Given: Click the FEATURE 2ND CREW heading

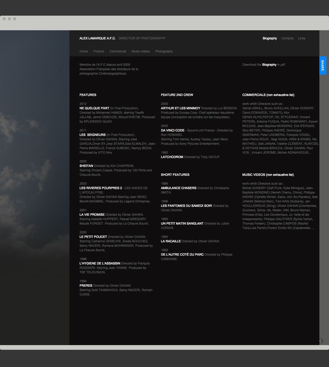Looking at the screenshot, I should tap(177, 95).
